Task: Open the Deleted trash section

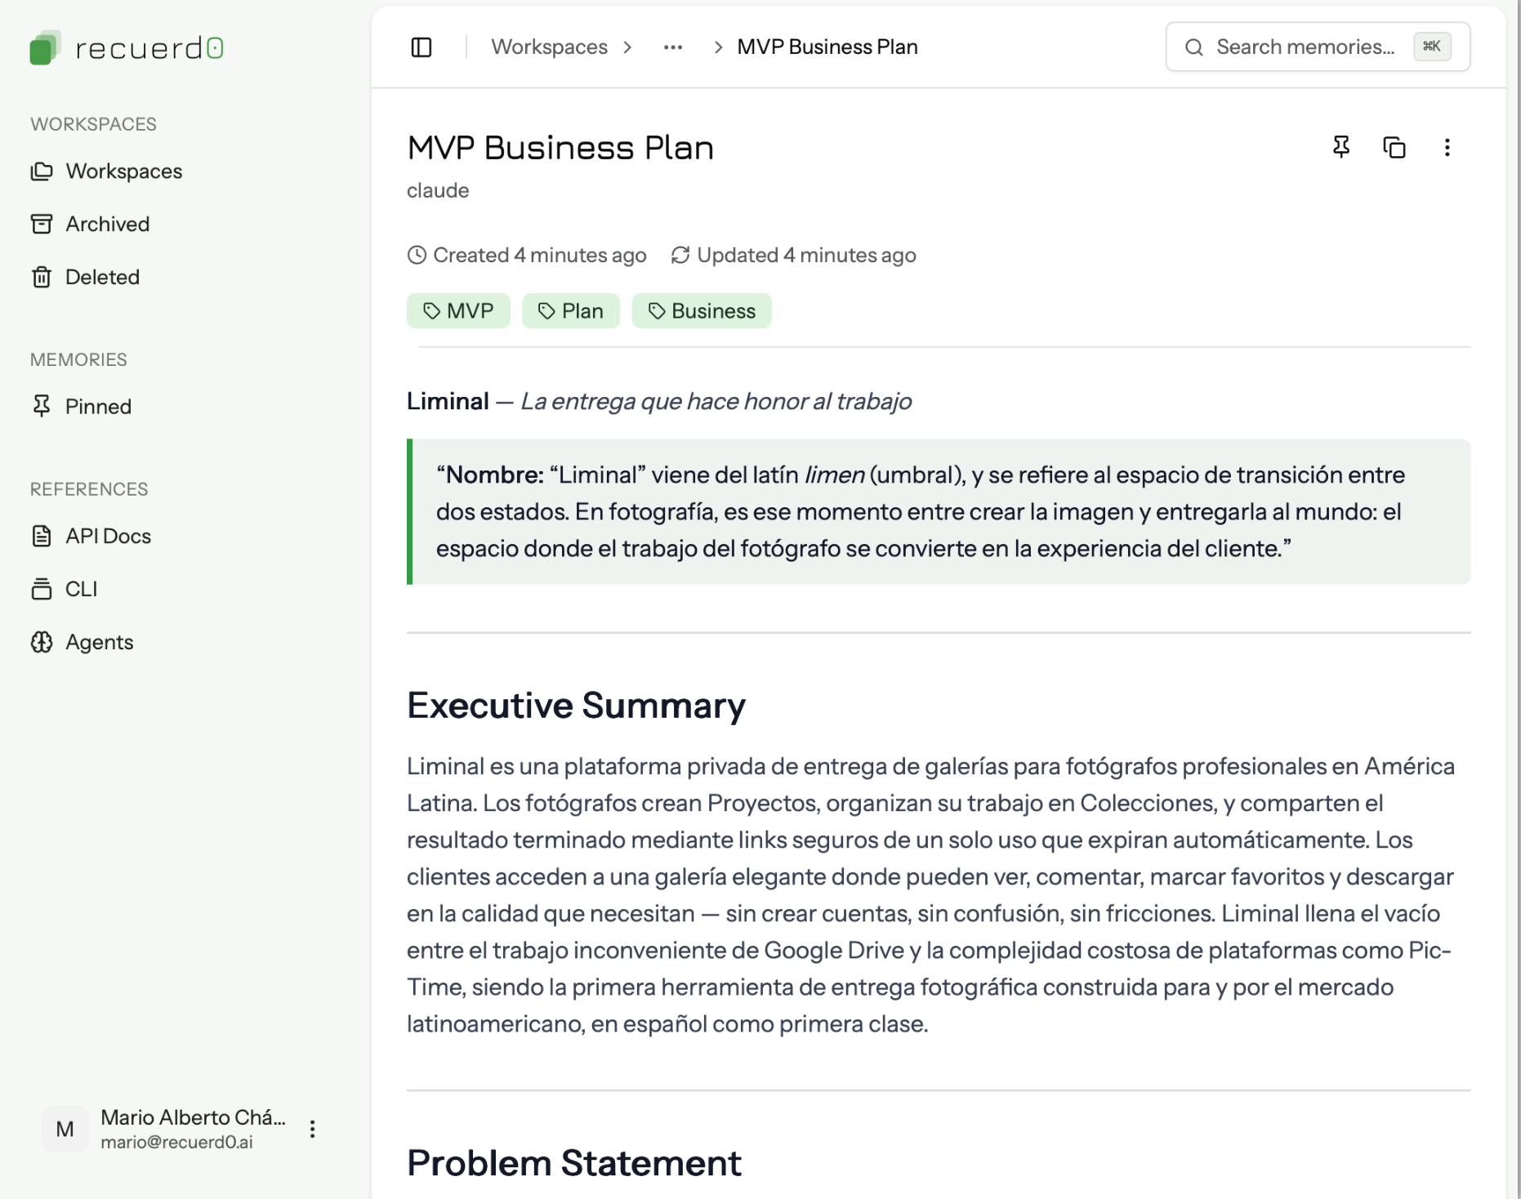Action: 102,278
